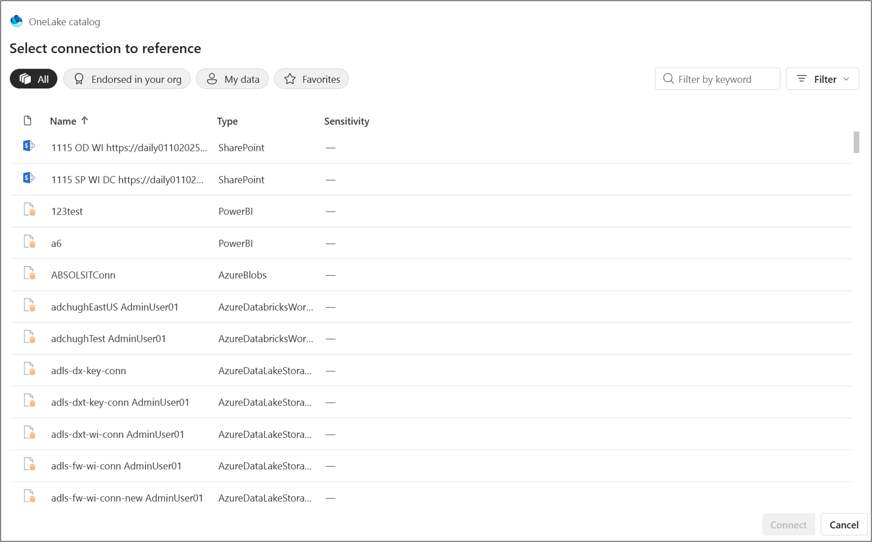Click the sort ascending arrow next to Name
Viewport: 872px width, 542px height.
(x=84, y=121)
